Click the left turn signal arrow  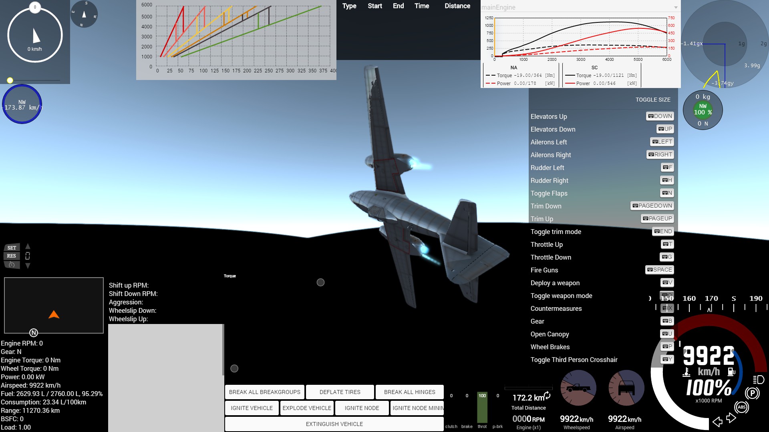(718, 422)
